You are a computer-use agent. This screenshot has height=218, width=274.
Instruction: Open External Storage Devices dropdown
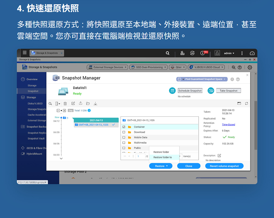click(107, 67)
